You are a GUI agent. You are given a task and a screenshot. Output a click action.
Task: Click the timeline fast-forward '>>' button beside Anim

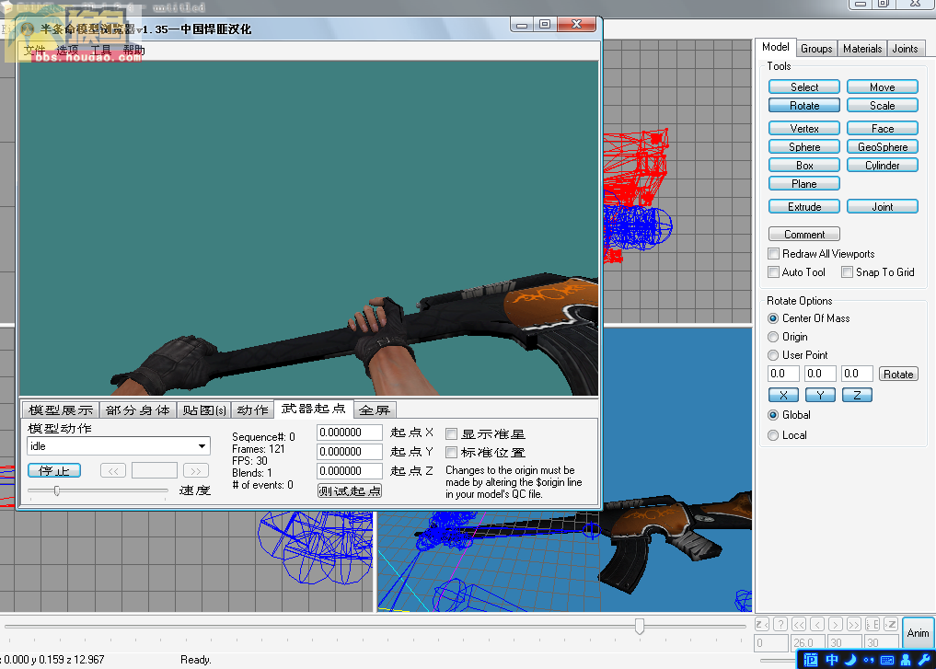(854, 625)
